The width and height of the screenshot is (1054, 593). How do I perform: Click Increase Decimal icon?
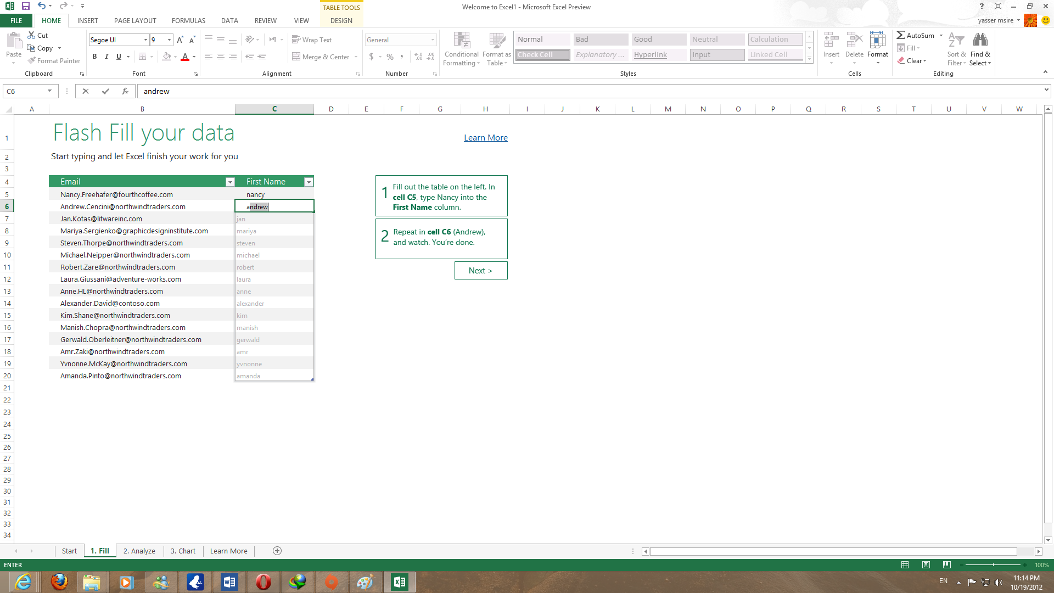pyautogui.click(x=419, y=57)
